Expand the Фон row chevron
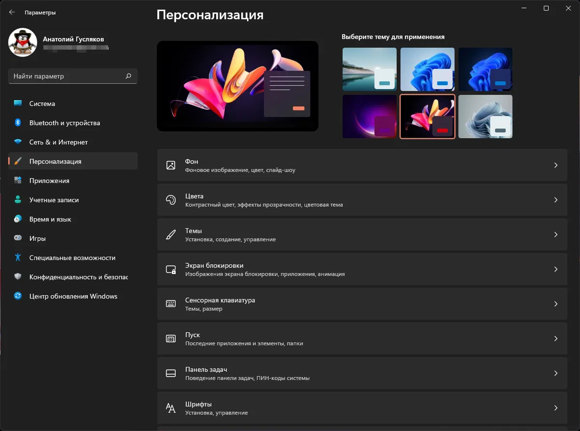 556,165
